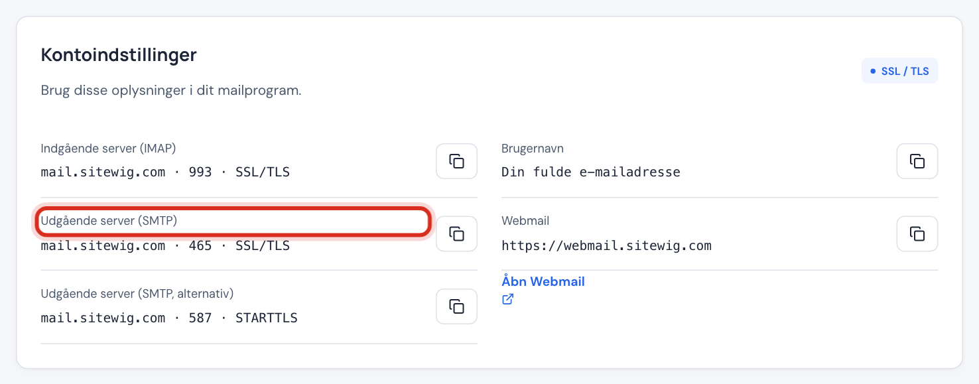The height and width of the screenshot is (384, 979).
Task: Copy the incoming IMAP server details
Action: [x=456, y=161]
